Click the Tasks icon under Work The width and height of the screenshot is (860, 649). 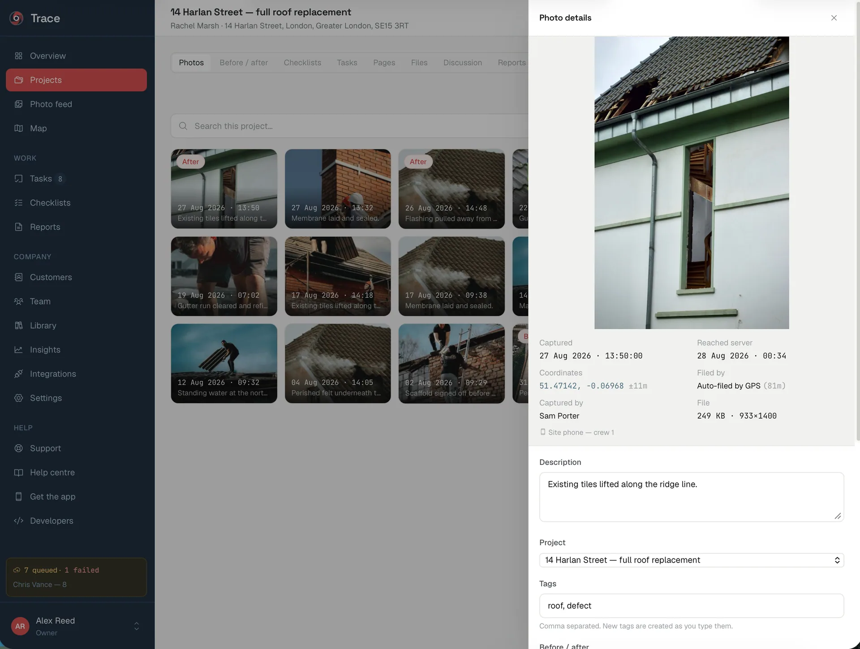(18, 179)
